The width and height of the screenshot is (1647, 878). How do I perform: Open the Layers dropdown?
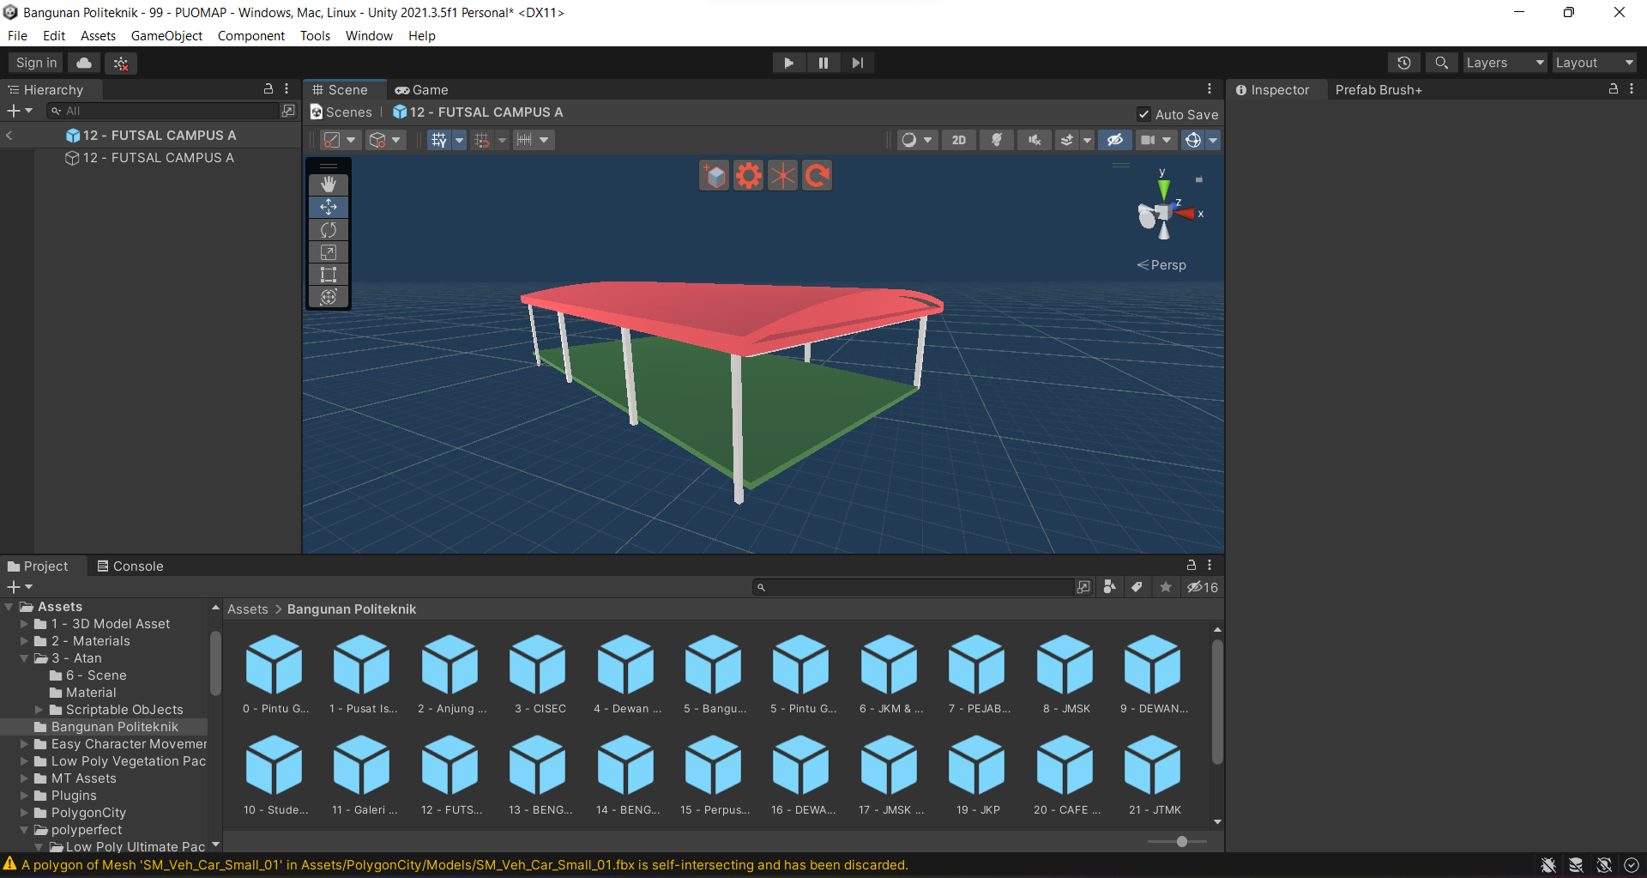tap(1504, 63)
